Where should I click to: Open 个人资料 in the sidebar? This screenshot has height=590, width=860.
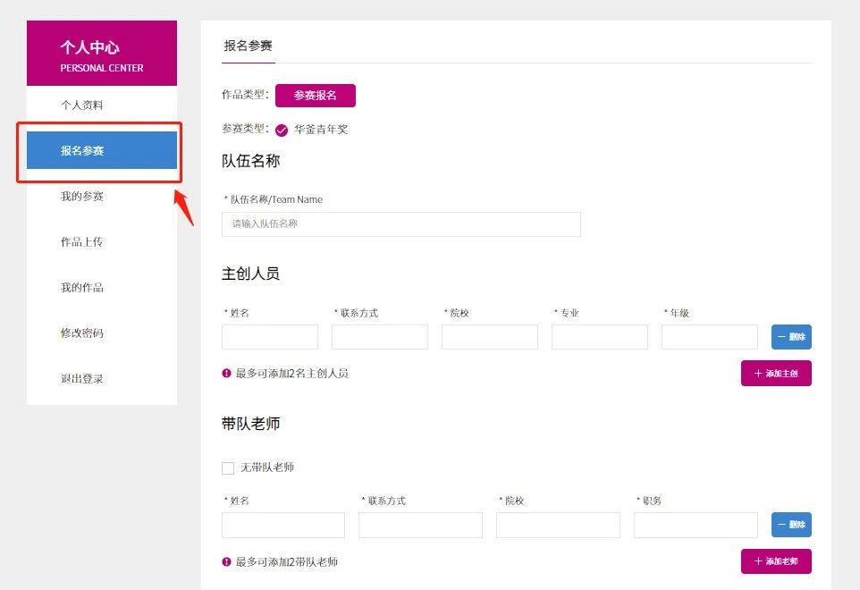pos(82,105)
